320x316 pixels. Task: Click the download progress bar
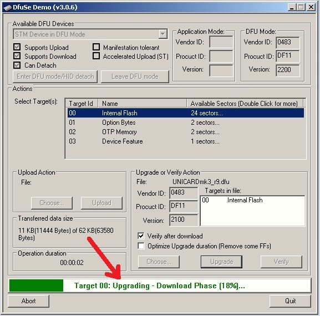point(160,286)
